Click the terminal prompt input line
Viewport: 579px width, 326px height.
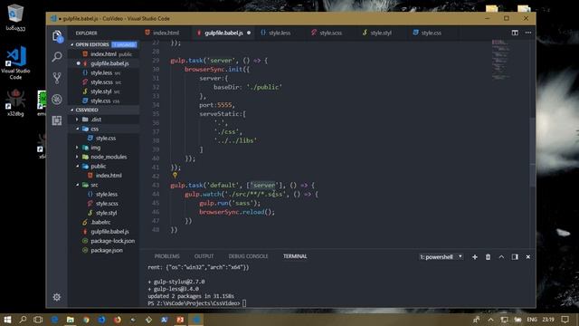(243, 303)
